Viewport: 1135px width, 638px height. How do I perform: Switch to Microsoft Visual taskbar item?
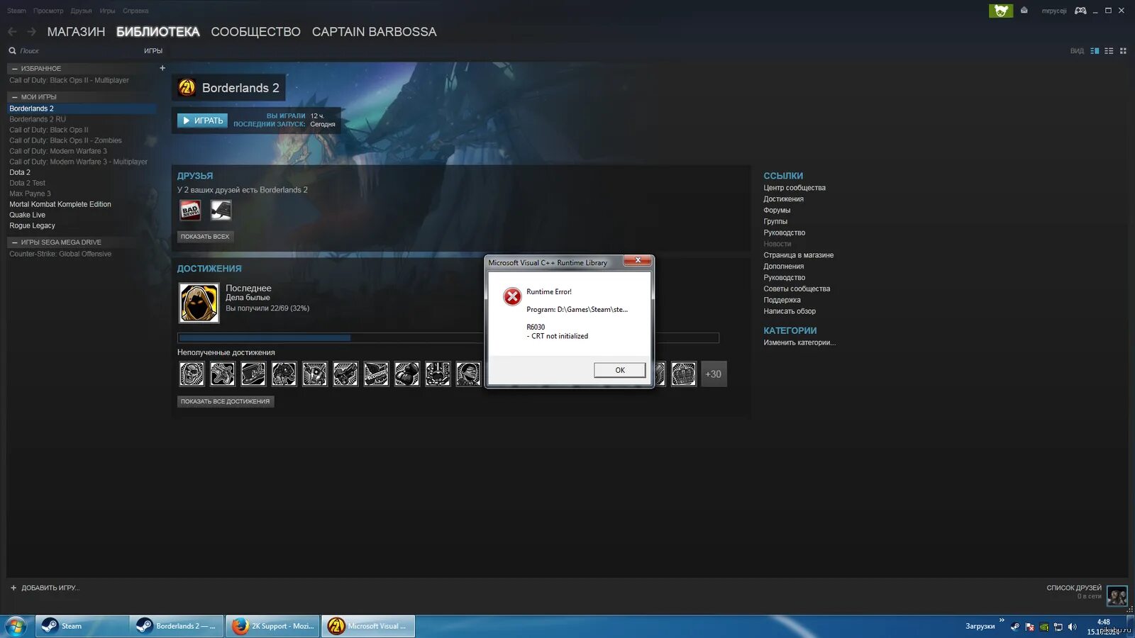click(x=368, y=626)
